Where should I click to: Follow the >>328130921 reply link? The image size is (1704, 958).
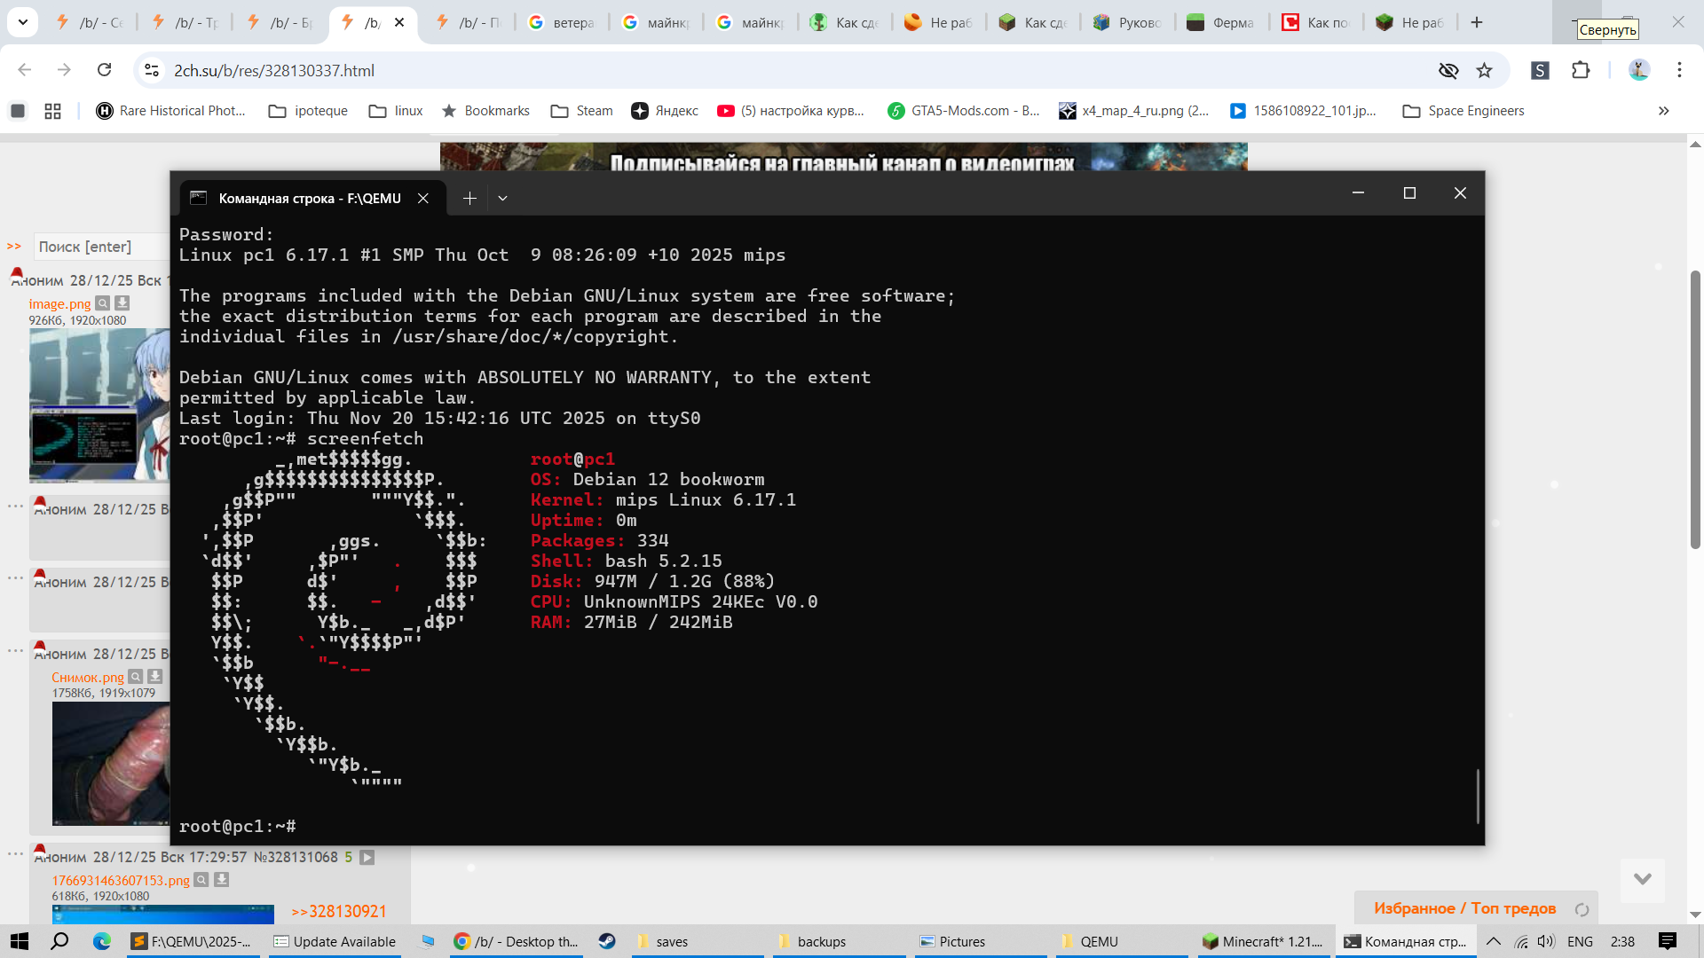(x=338, y=911)
